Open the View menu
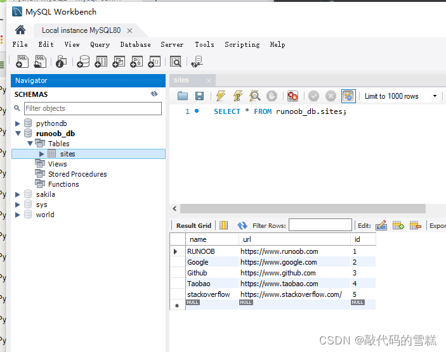This screenshot has height=352, width=446. 72,44
